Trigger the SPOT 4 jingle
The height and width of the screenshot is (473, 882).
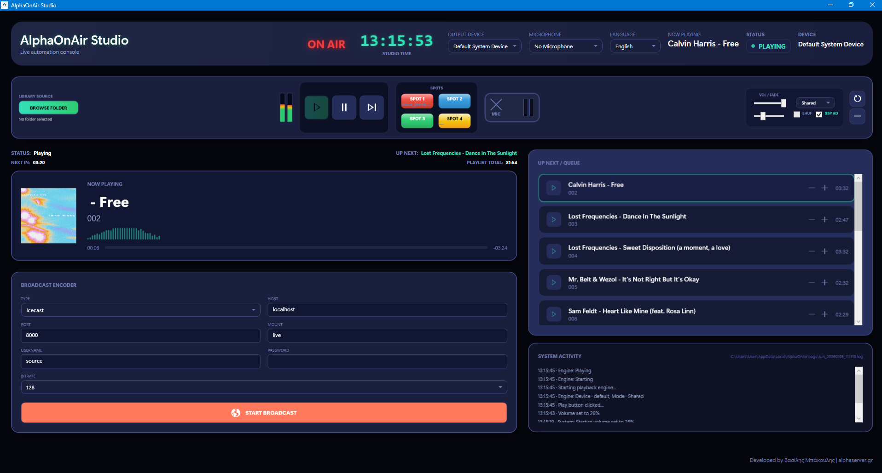(x=454, y=120)
